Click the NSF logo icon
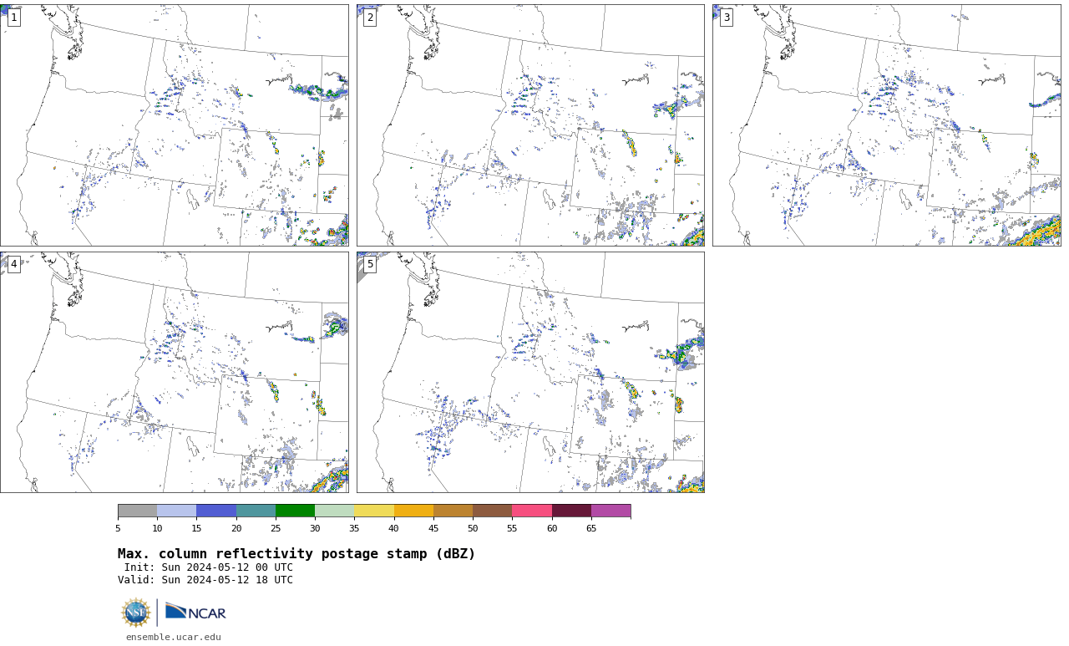Screen dimensions: 1069x646 click(x=136, y=613)
